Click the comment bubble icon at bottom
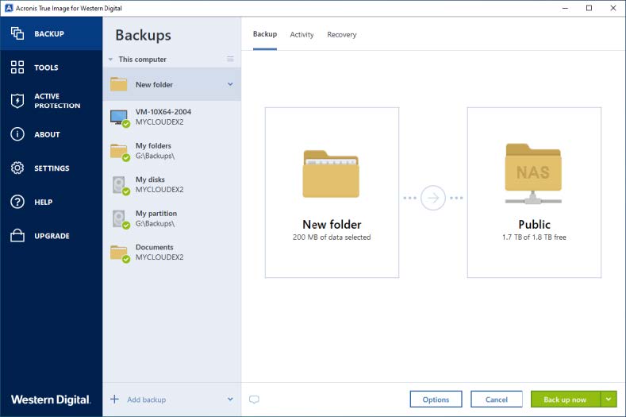Viewport: 626px width, 417px height. click(254, 400)
